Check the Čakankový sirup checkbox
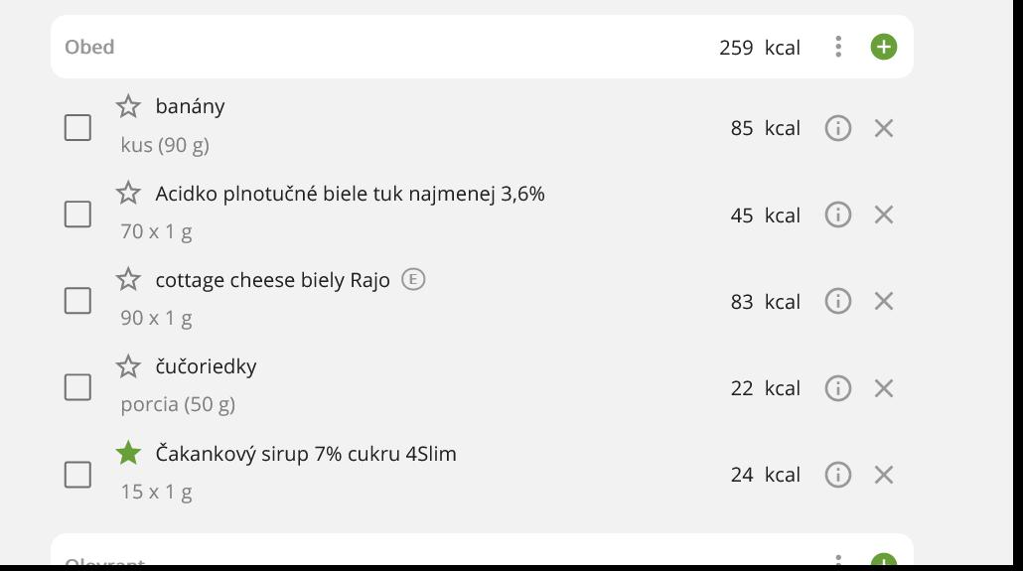The height and width of the screenshot is (571, 1023). (x=77, y=475)
